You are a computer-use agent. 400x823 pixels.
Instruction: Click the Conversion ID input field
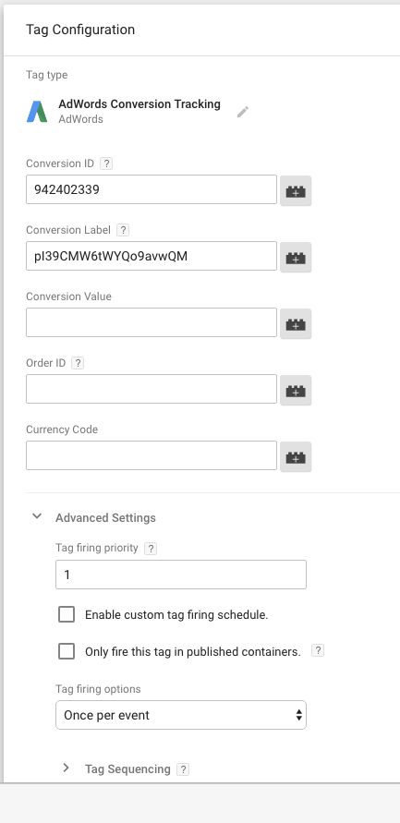click(x=152, y=189)
